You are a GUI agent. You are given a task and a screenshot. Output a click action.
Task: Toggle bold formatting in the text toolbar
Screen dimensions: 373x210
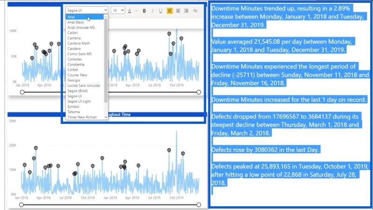pos(144,11)
